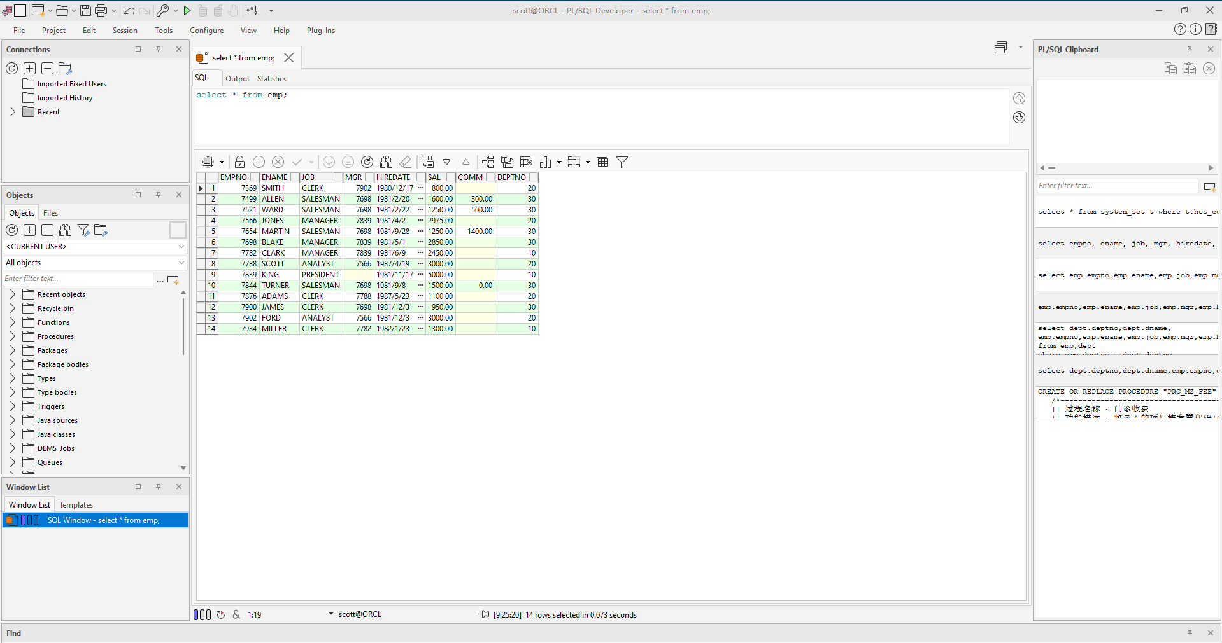Image resolution: width=1222 pixels, height=643 pixels.
Task: Expand the Procedures tree node
Action: [x=12, y=336]
